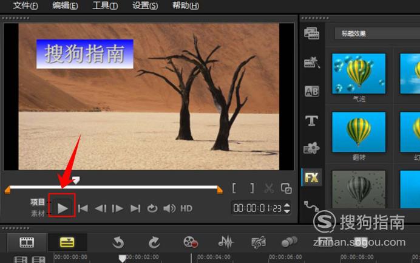Screen dimensions: 420x263
Task: Click the timeline playhead marker
Action: [122, 258]
